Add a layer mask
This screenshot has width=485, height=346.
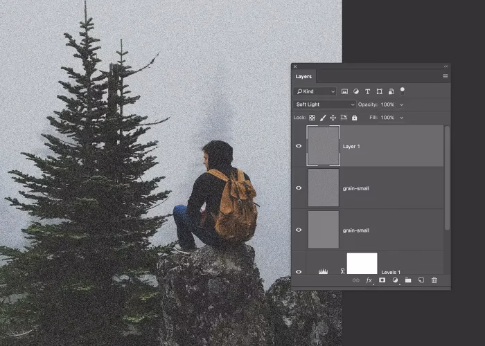(x=382, y=280)
